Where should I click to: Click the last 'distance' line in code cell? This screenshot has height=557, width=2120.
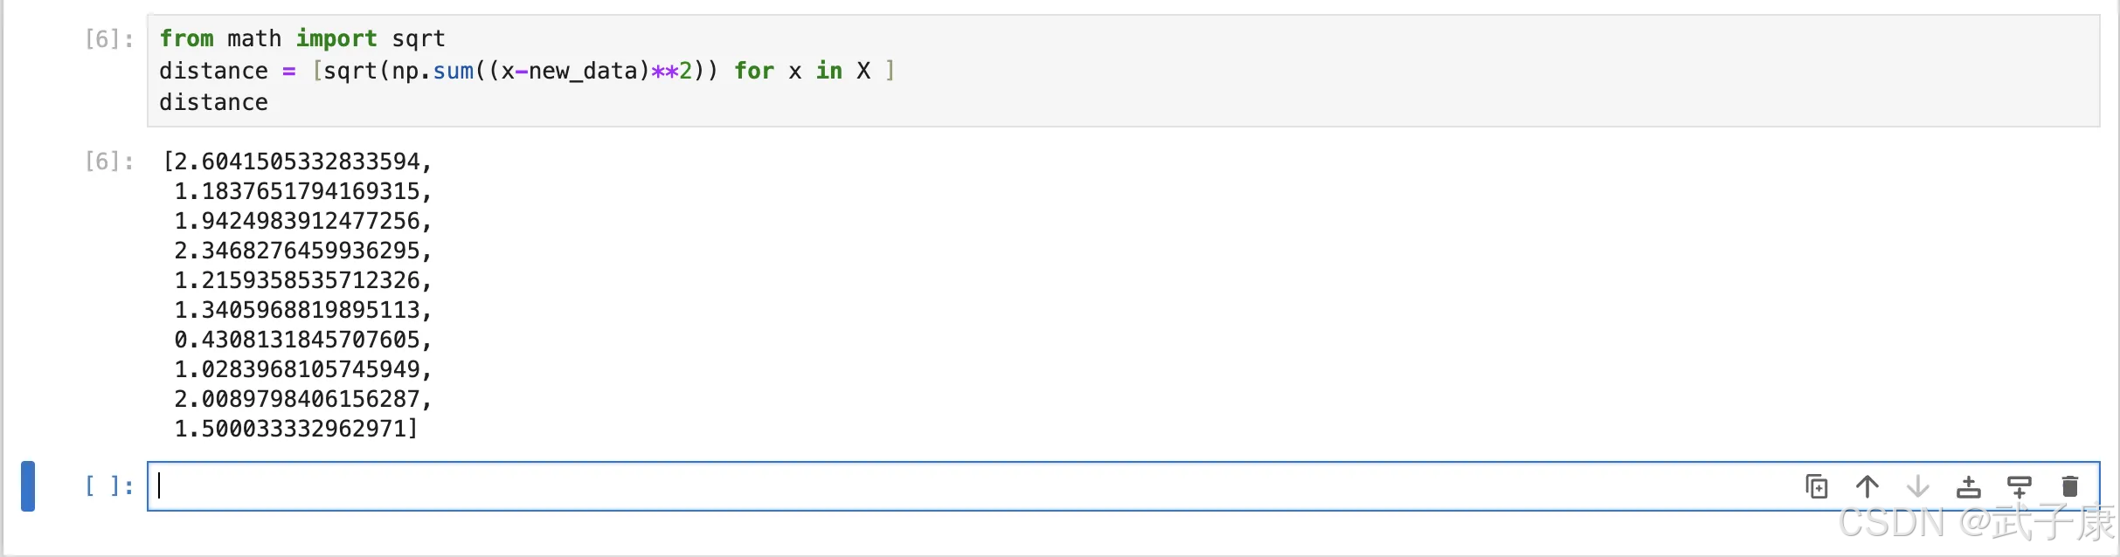click(213, 102)
